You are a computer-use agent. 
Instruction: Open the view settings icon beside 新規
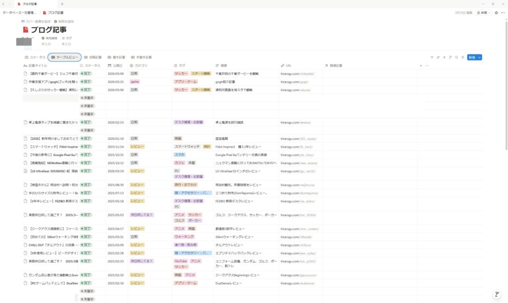point(462,58)
